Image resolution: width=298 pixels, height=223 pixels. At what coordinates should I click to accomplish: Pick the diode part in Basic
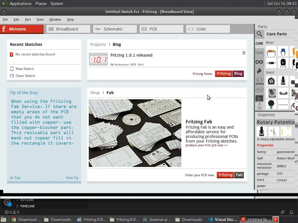click(271, 63)
